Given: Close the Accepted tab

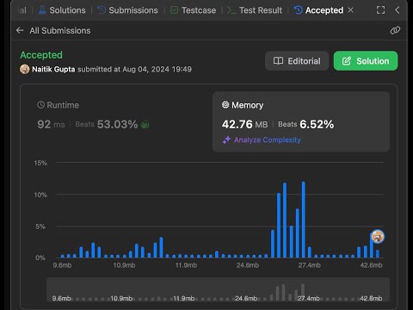Looking at the screenshot, I should click(350, 10).
